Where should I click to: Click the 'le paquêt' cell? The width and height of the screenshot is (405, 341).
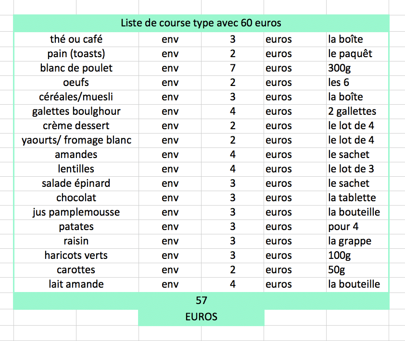[357, 54]
